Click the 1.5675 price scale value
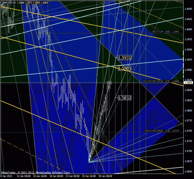This screenshot has width=194, height=179. [x=188, y=161]
